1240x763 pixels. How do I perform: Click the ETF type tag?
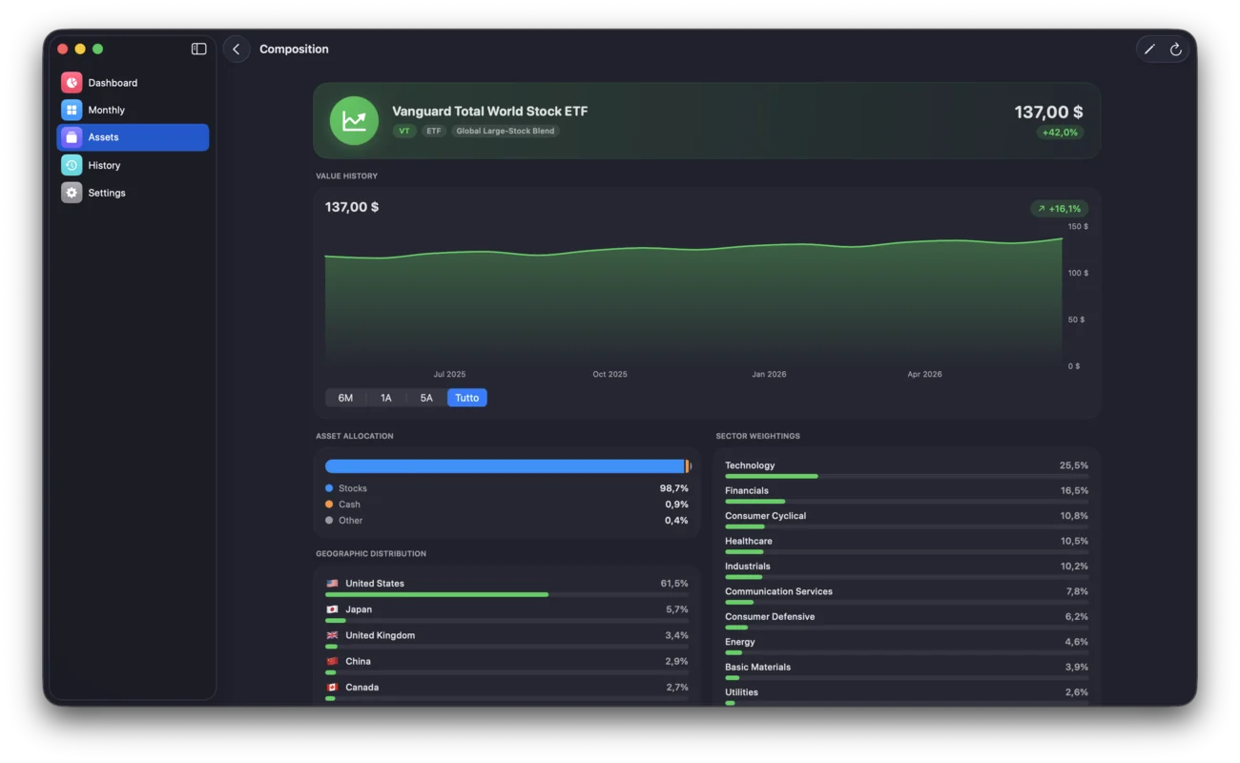pos(434,132)
